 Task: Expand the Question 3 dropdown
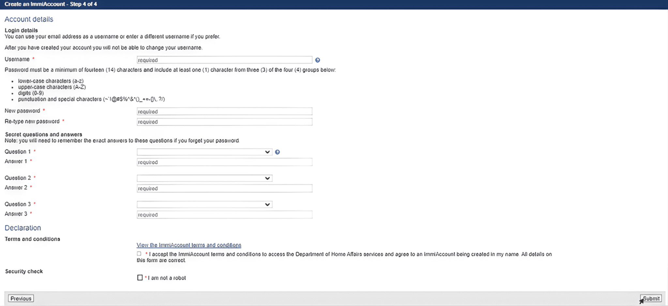coord(205,205)
